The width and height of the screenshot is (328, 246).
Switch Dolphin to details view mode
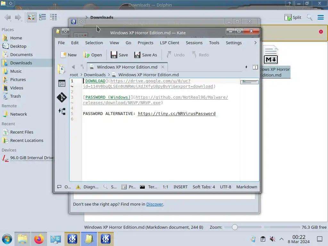pos(53,17)
